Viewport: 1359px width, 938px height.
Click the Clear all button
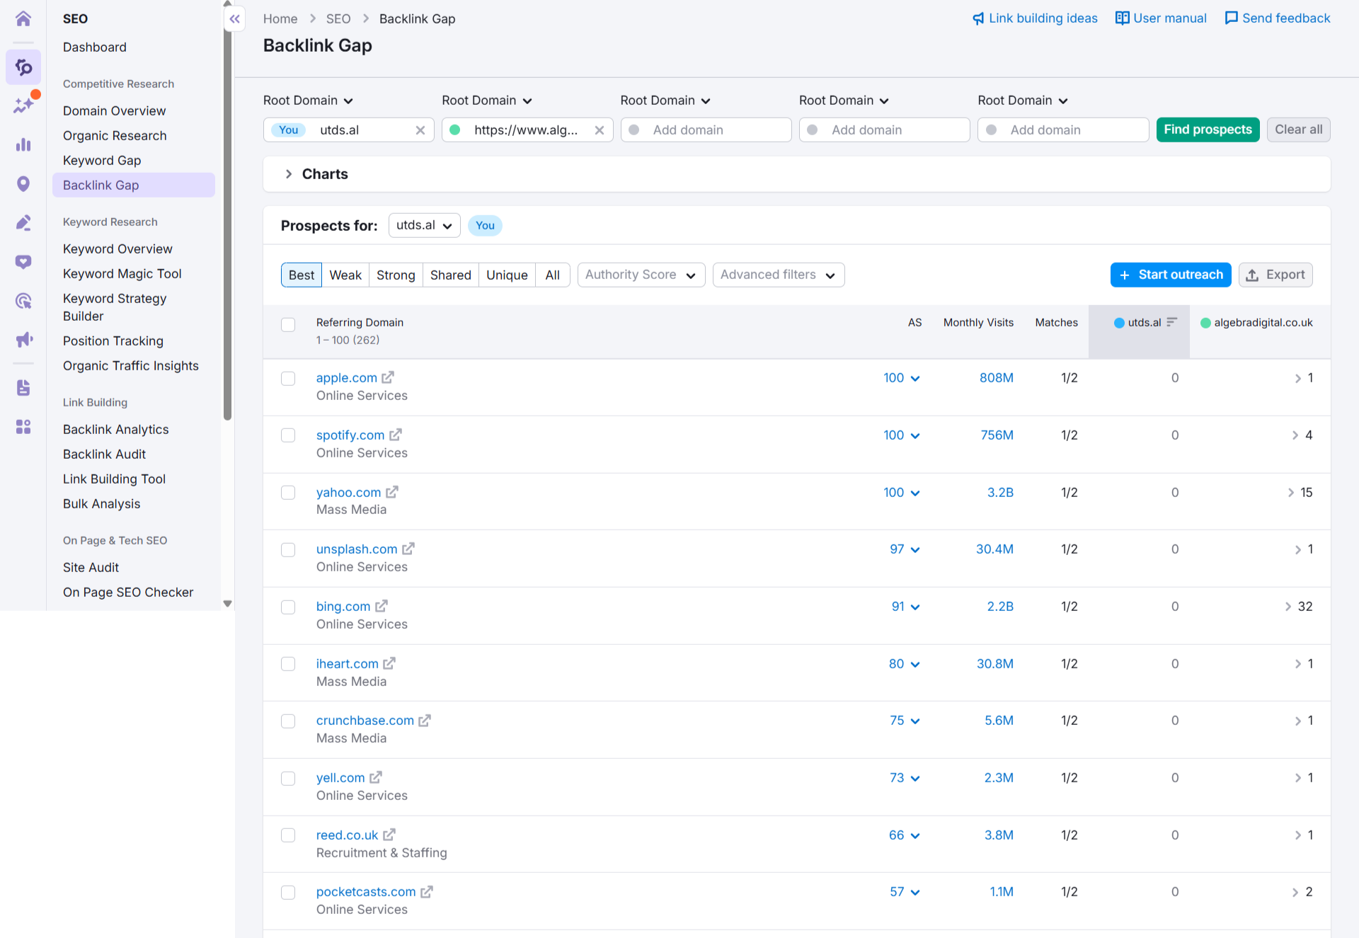[1299, 130]
